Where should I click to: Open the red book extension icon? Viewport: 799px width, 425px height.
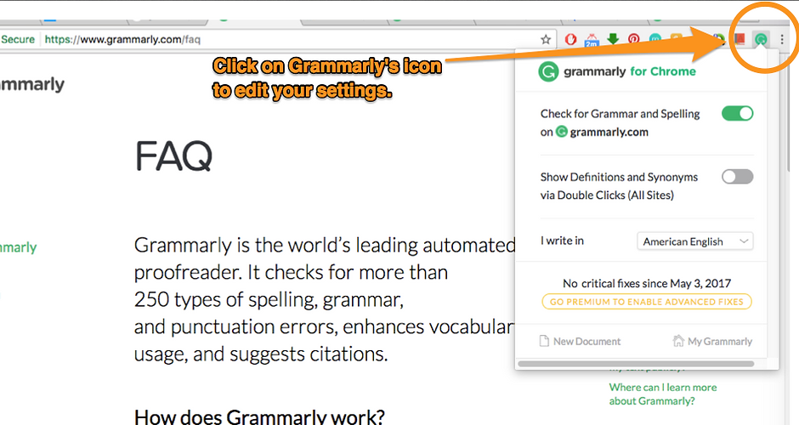739,39
